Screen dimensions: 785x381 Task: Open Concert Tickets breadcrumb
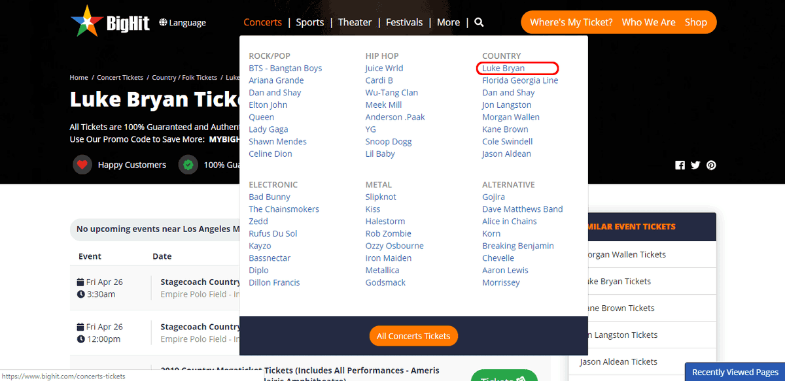tap(120, 77)
